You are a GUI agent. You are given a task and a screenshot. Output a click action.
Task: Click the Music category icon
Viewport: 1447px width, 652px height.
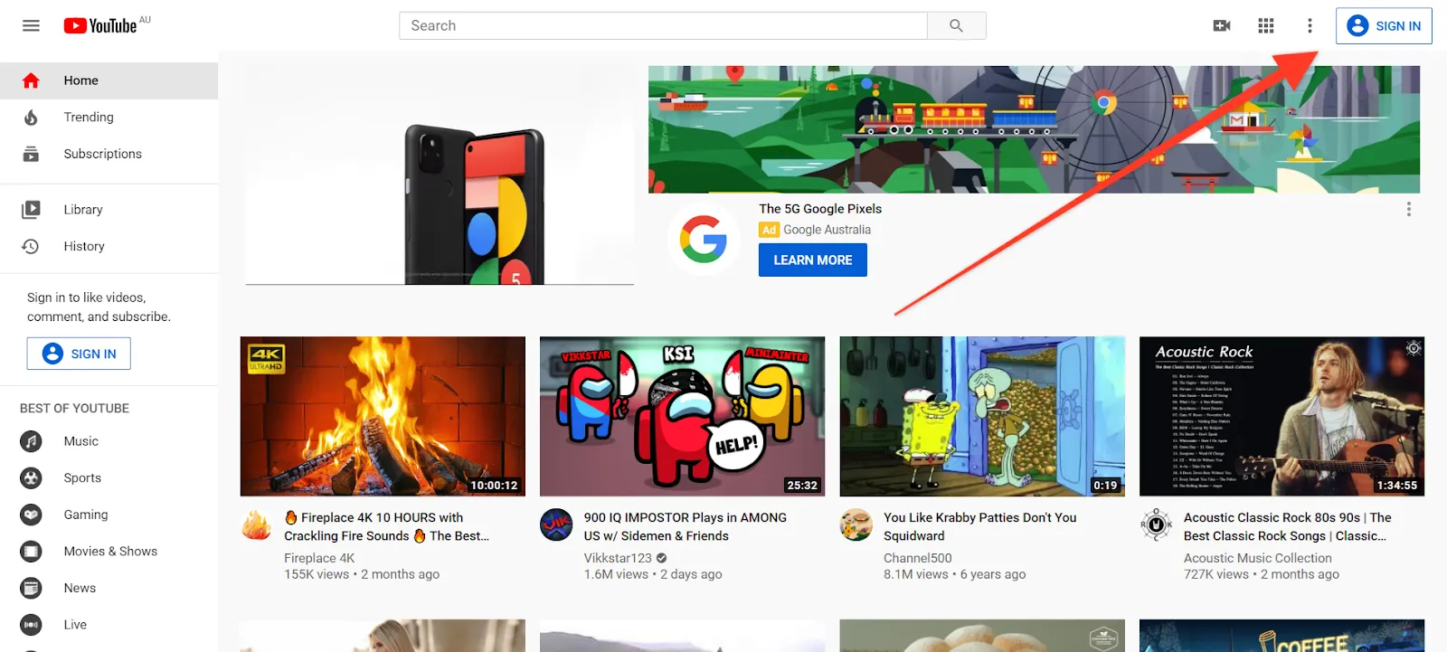point(31,441)
